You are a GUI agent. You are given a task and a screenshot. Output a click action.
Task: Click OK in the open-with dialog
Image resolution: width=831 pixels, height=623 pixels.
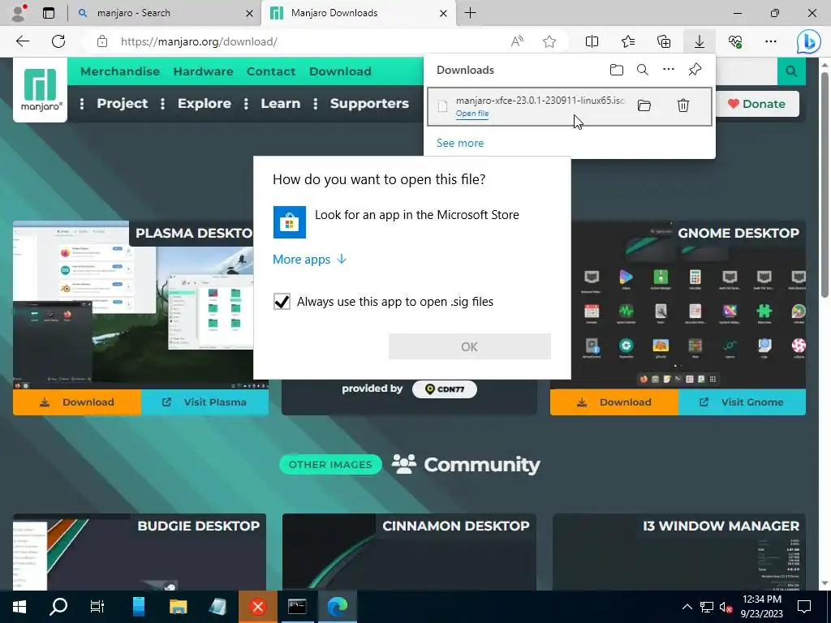click(x=470, y=346)
